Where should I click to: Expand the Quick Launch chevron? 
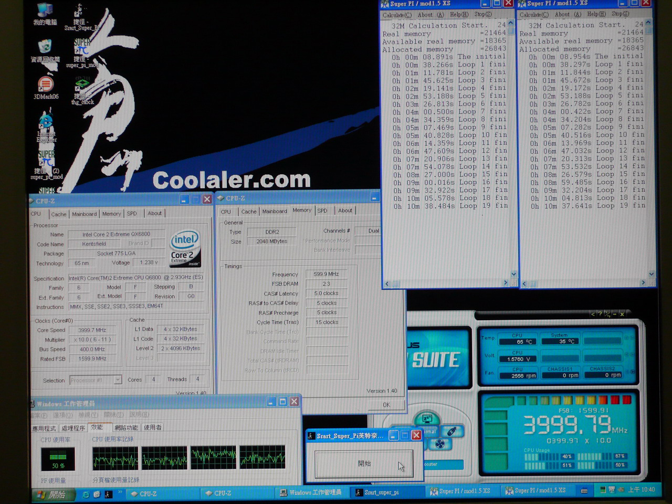pos(120,493)
